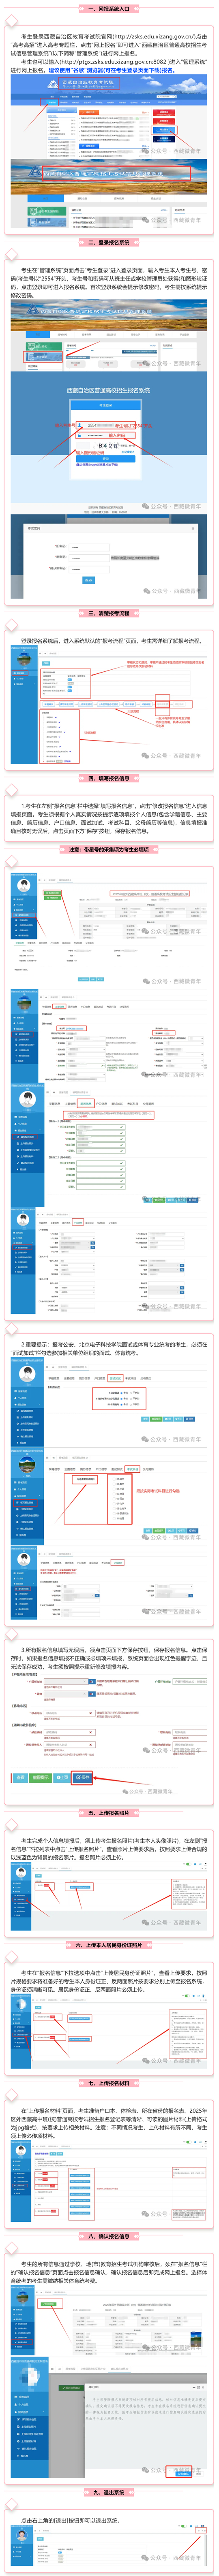Viewport: 219px width, 2576px height.
Task: Open the zsks.edu.xizang.gov.cn URL in the intro text
Action: click(x=155, y=36)
